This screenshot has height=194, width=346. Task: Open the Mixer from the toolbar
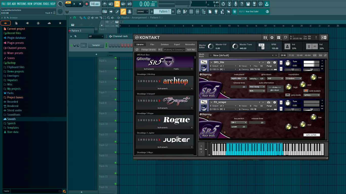click(x=197, y=12)
